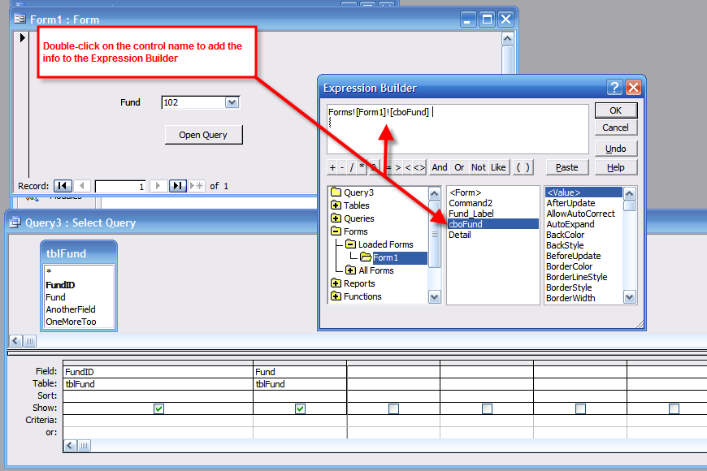Insert the not-equal (<>) operator
Viewport: 707px width, 471px height.
[419, 167]
